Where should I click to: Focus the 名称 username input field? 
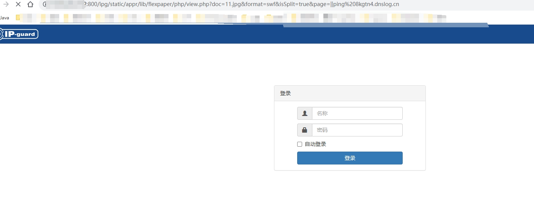357,113
